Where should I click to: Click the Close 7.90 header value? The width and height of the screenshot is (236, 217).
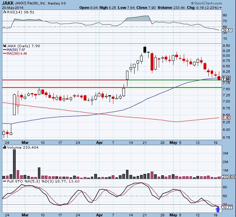tap(146, 8)
